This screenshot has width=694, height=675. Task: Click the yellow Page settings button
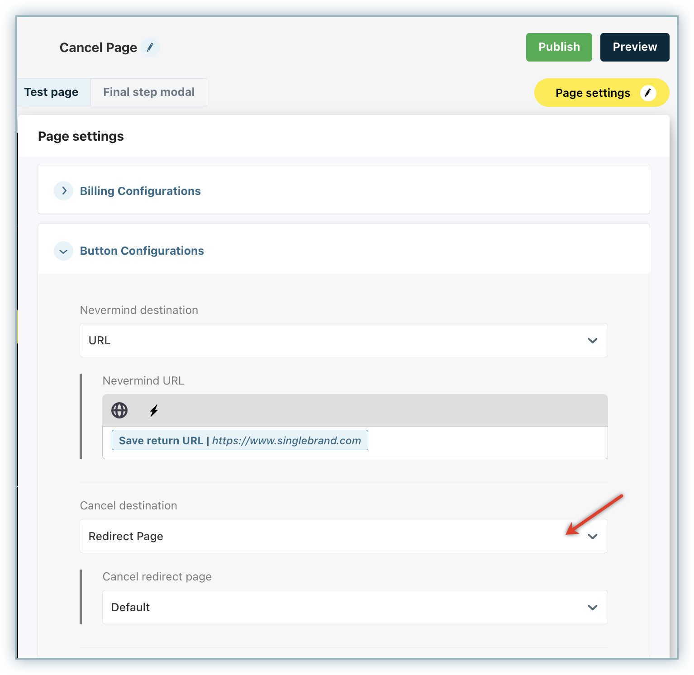click(x=592, y=93)
